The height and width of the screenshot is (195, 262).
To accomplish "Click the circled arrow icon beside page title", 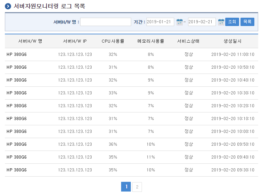I will click(8, 6).
